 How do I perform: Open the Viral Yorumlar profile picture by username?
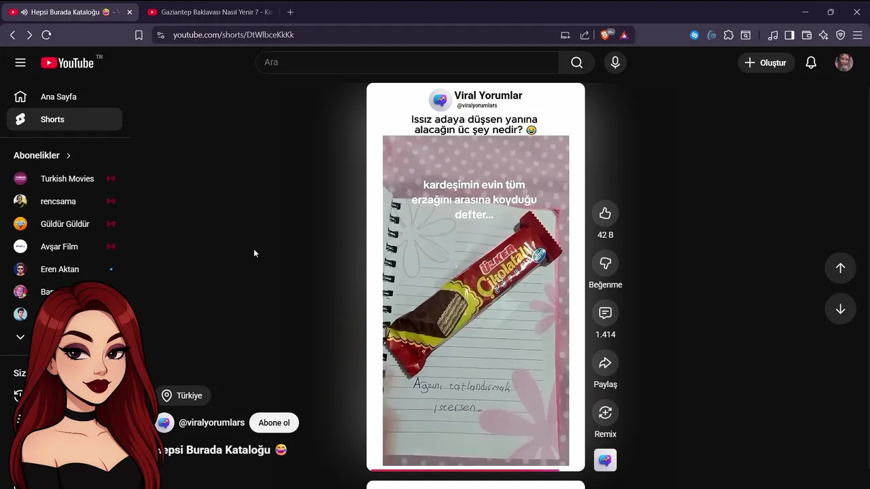[x=164, y=422]
